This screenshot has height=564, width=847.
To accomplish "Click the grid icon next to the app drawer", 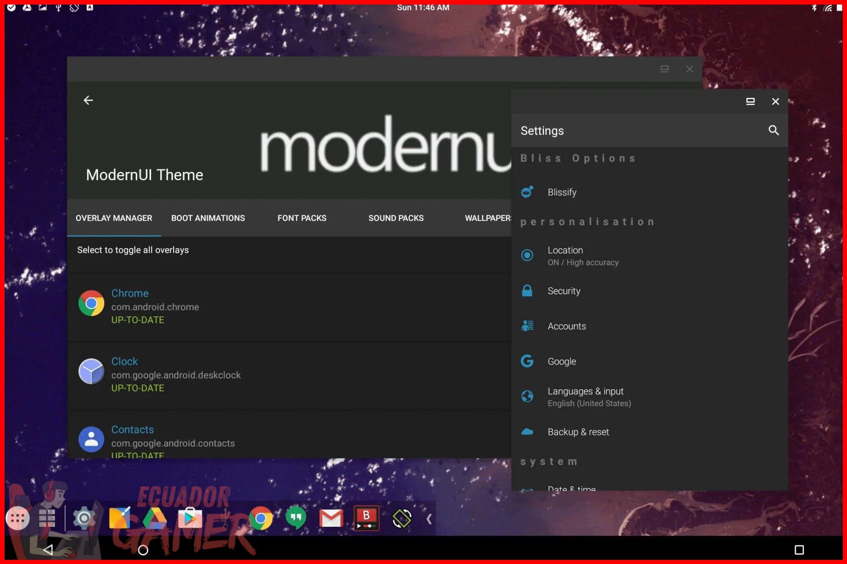I will [x=47, y=518].
